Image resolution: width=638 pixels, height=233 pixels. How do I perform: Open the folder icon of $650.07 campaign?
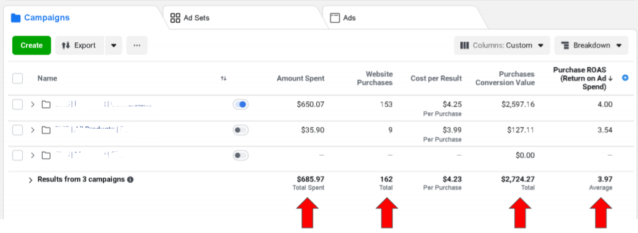click(x=46, y=105)
